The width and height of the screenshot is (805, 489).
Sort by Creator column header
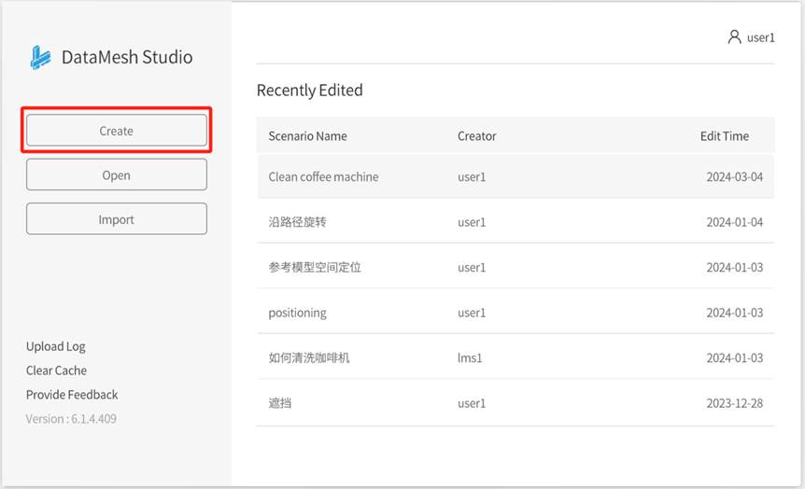[476, 136]
